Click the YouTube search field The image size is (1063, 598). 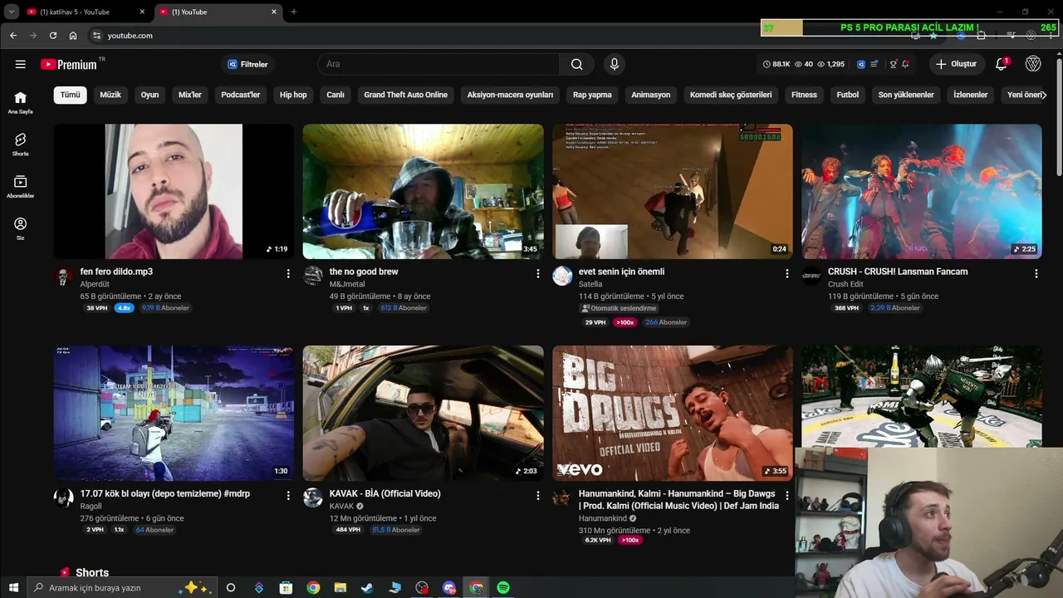(438, 64)
